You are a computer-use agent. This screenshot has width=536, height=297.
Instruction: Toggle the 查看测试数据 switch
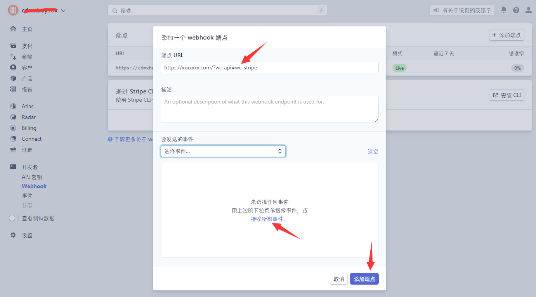point(14,218)
